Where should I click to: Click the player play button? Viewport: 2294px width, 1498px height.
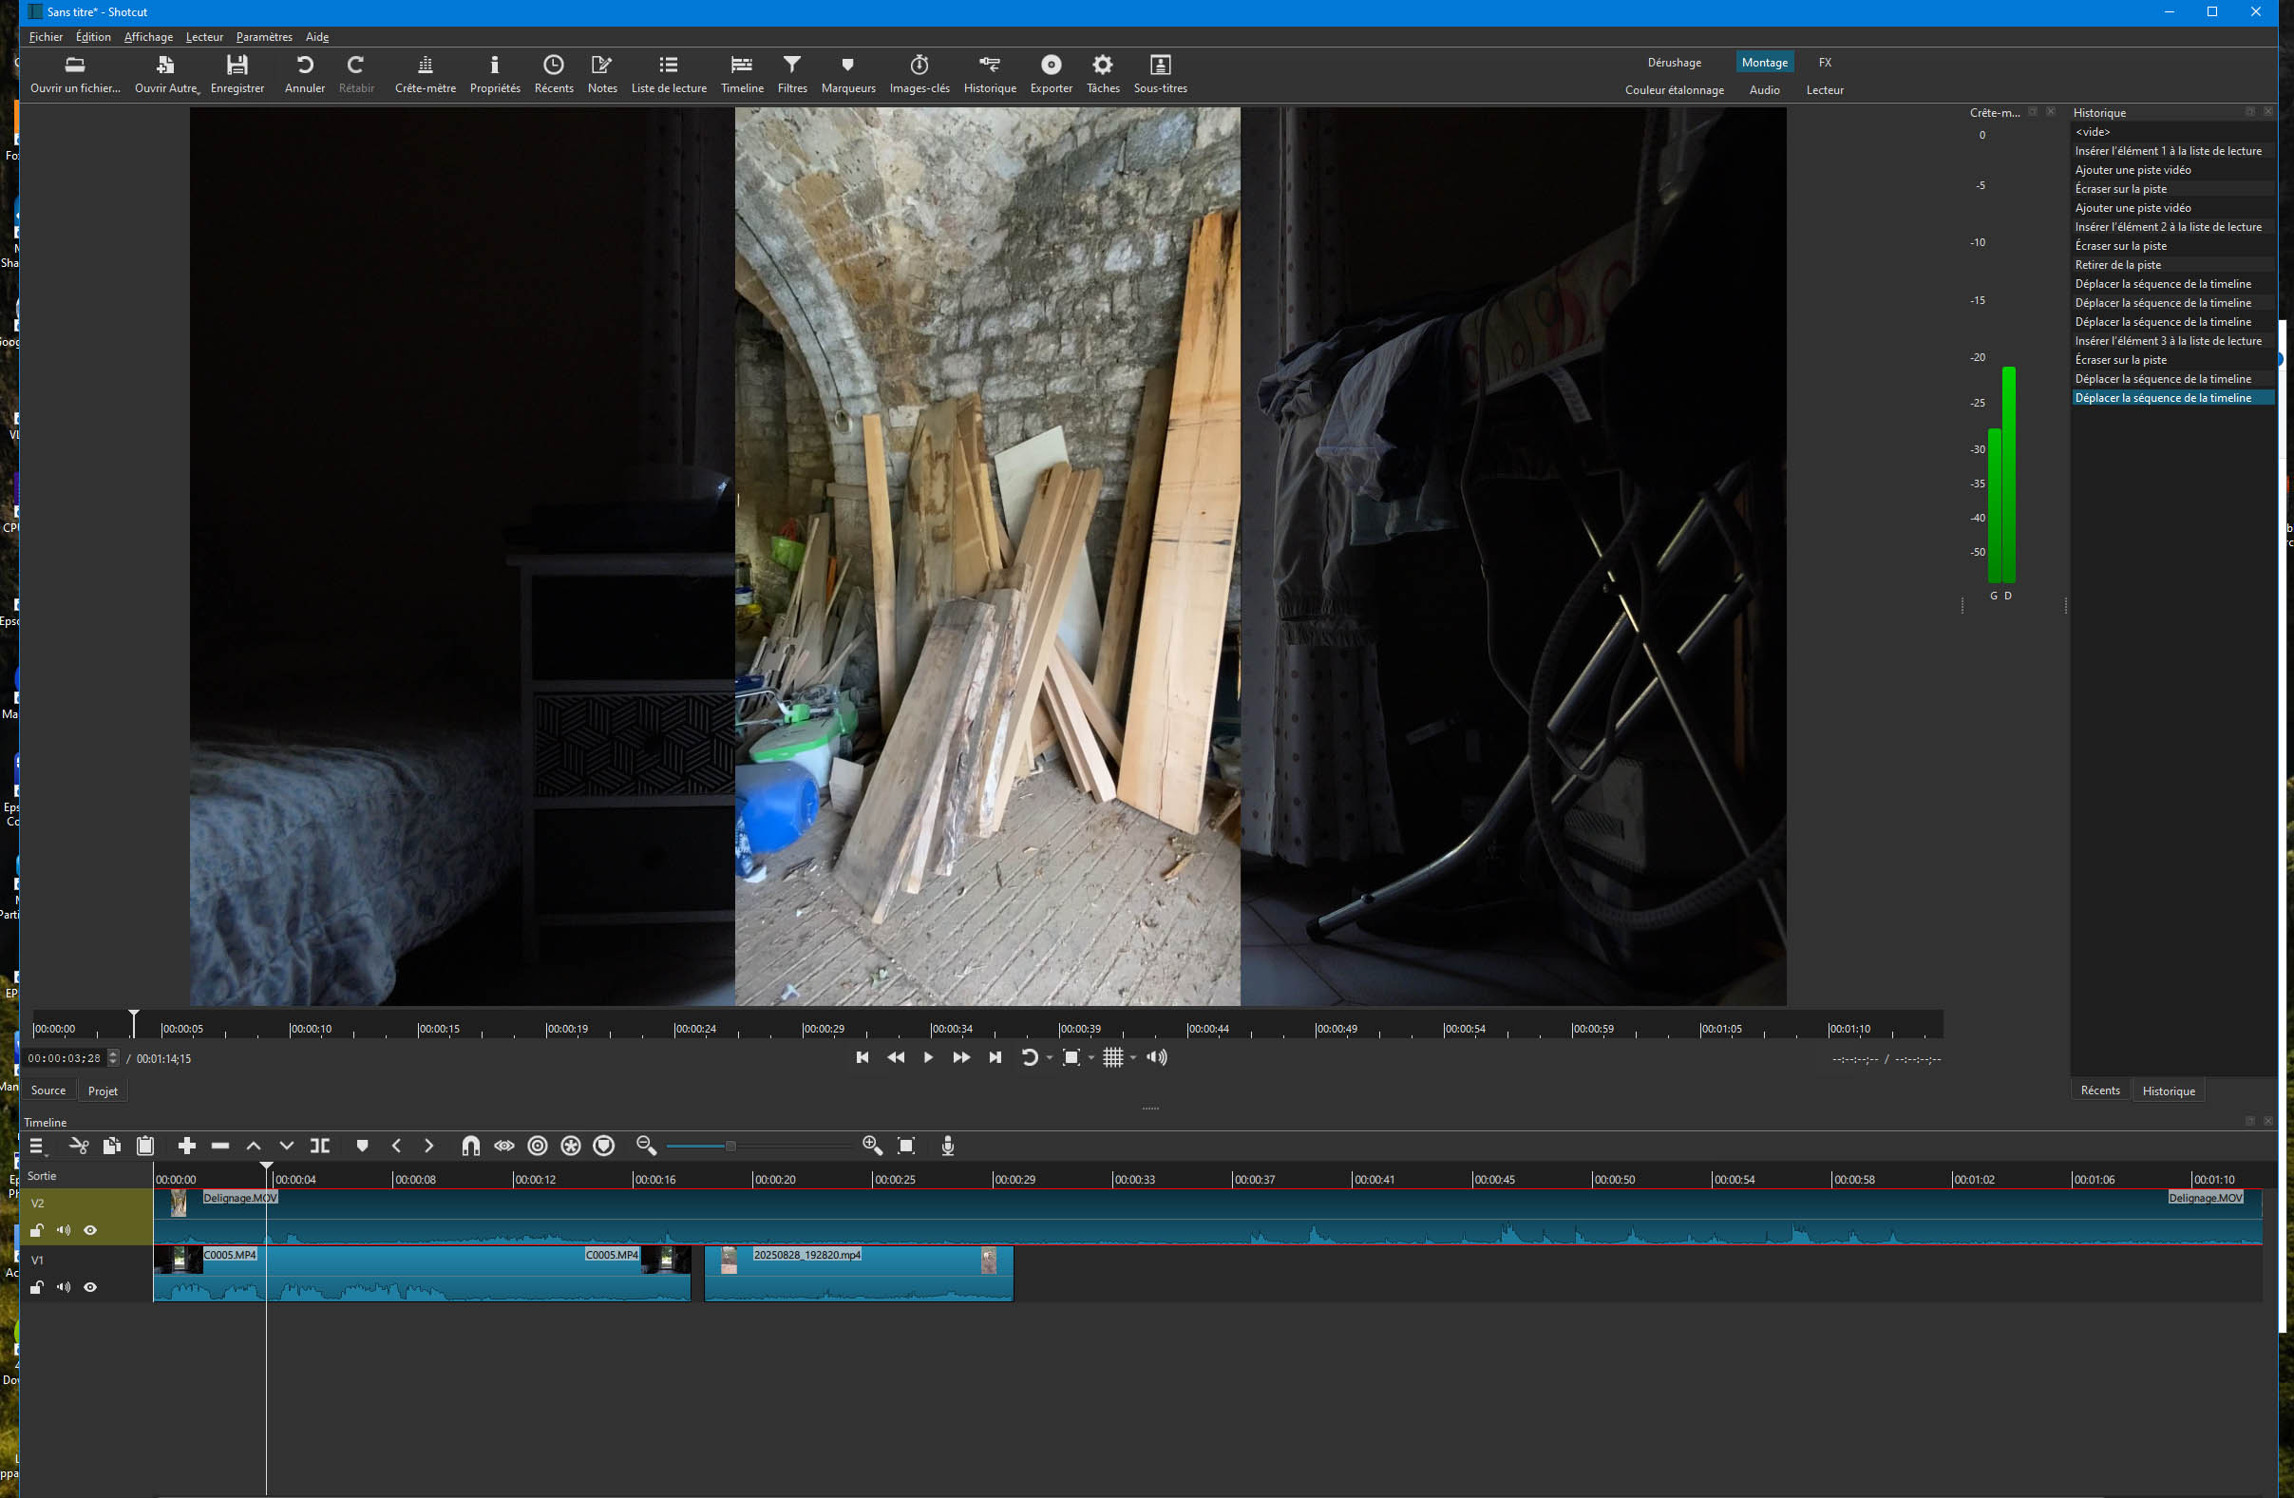click(927, 1057)
